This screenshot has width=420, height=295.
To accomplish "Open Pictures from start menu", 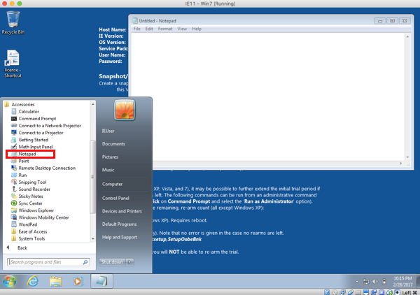I will tap(110, 157).
